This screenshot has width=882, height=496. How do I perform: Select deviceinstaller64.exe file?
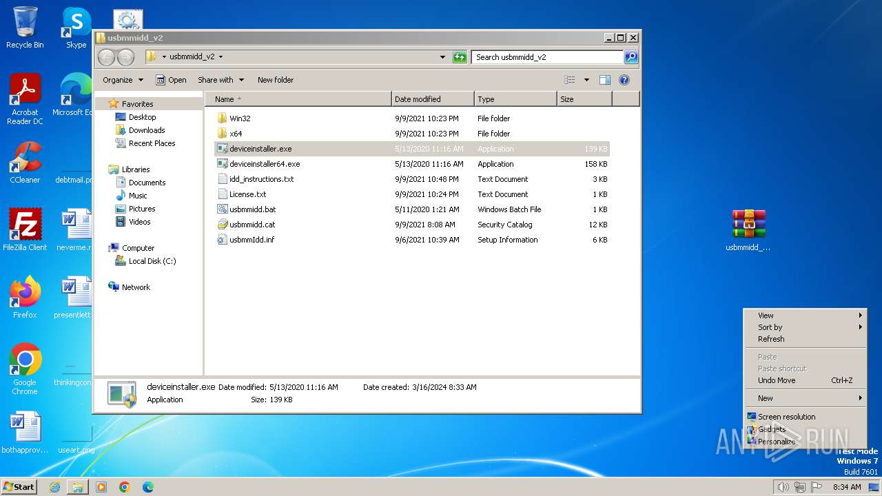click(411, 164)
